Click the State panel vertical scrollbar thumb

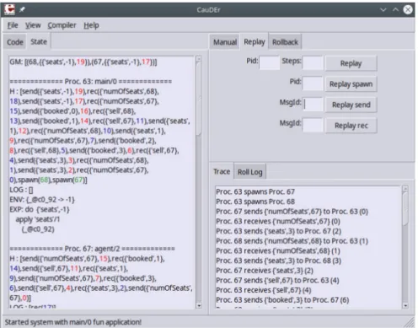(x=199, y=99)
